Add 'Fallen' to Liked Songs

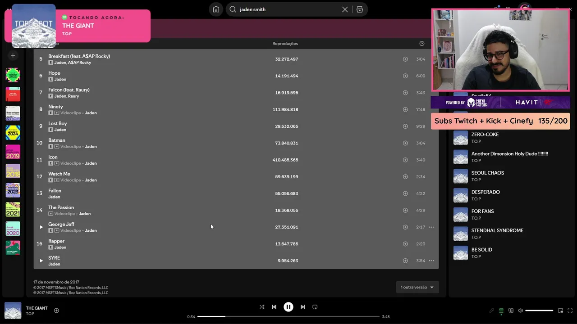tap(405, 193)
